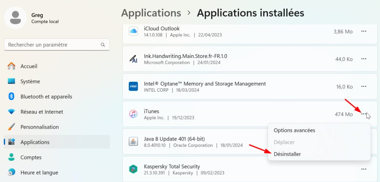380x182 pixels.
Task: Click the Java 8 Update app icon
Action: coord(133,142)
